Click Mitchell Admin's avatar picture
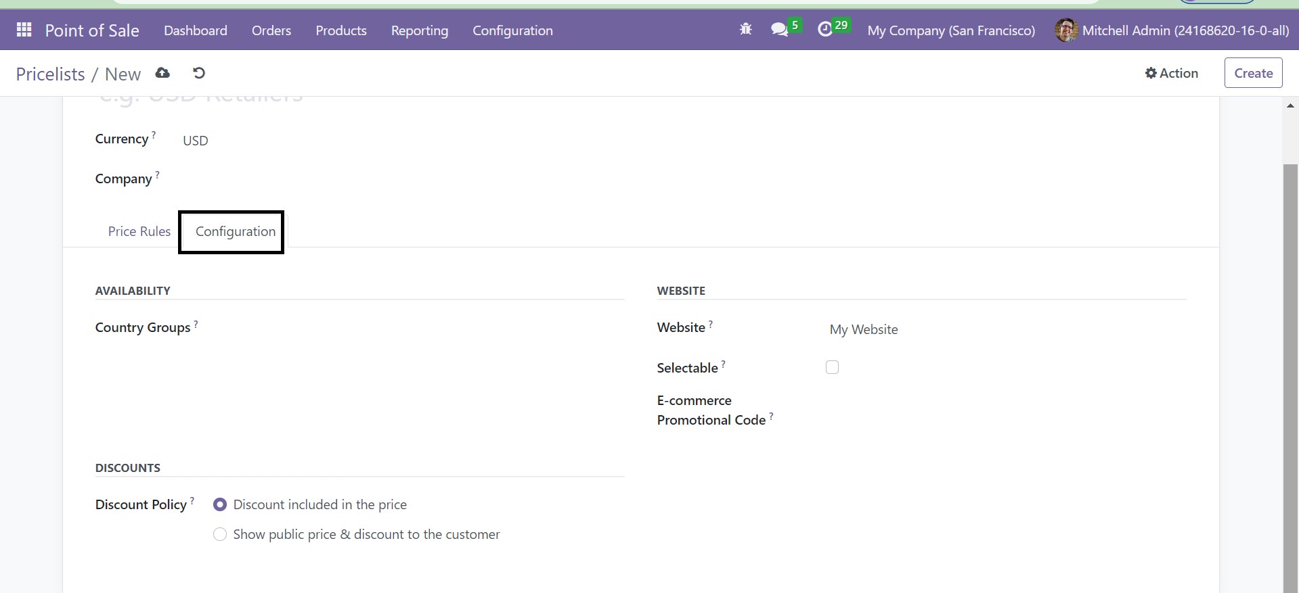 [x=1065, y=30]
